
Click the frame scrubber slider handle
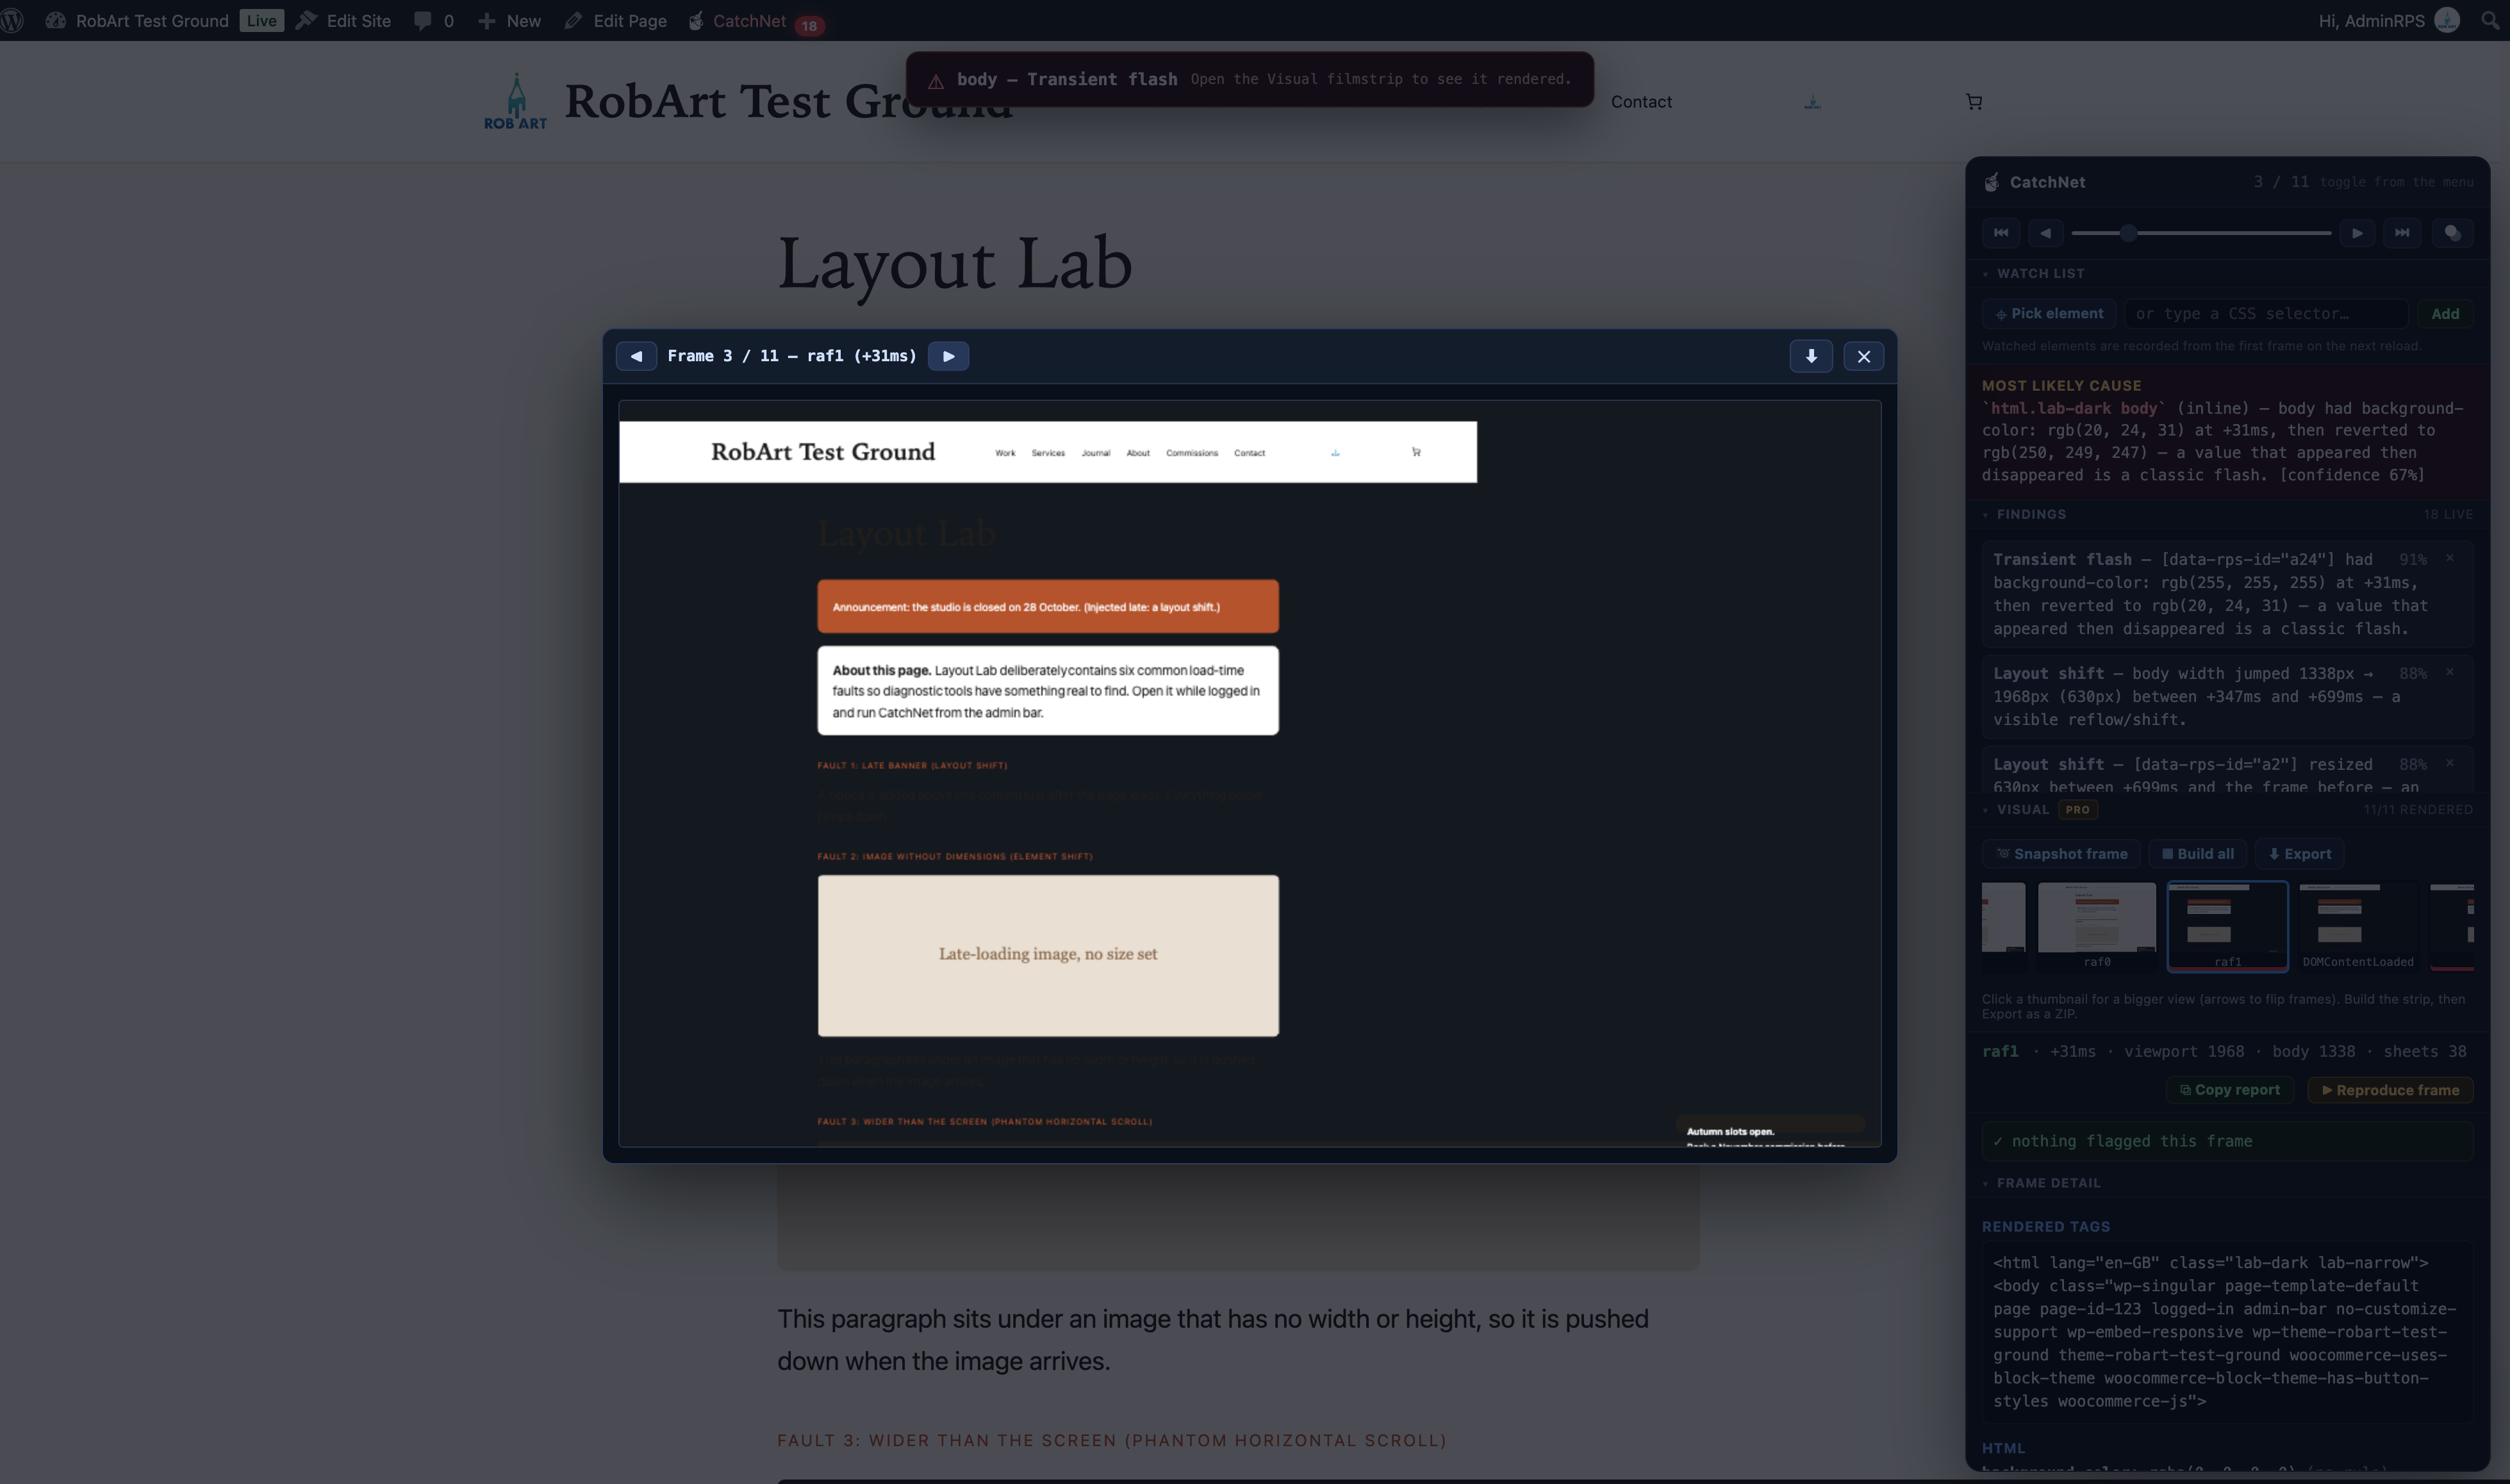pos(2129,233)
